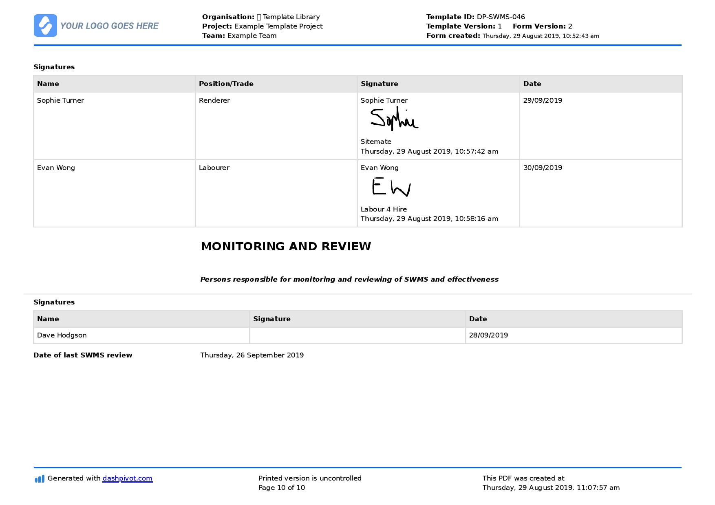Screen dimensions: 715x505
Task: Click the 29/09/2019 date cell
Action: 601,126
